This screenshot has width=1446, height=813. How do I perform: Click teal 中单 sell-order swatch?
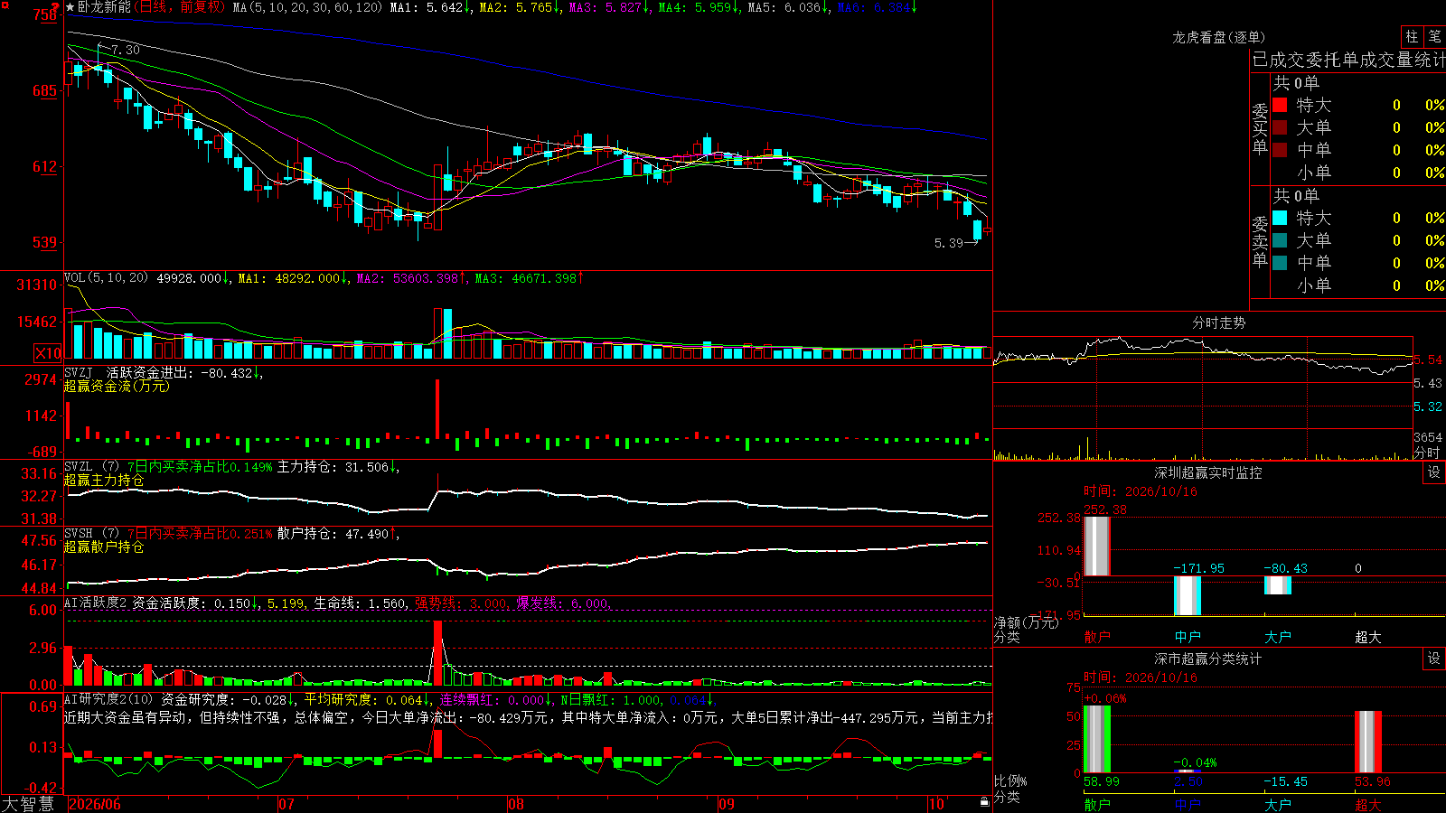(x=1280, y=263)
